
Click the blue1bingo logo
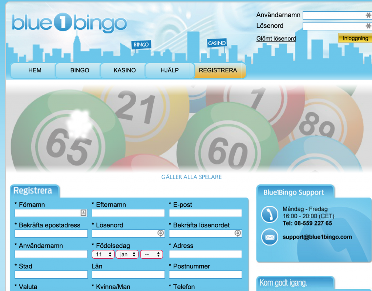[x=69, y=23]
